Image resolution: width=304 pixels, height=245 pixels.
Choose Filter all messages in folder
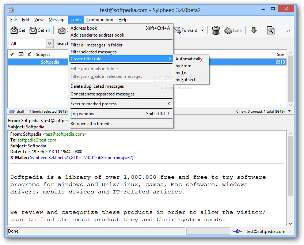click(120, 45)
